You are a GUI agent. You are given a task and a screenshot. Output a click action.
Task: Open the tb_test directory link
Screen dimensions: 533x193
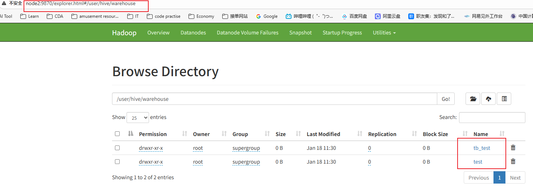pyautogui.click(x=482, y=148)
